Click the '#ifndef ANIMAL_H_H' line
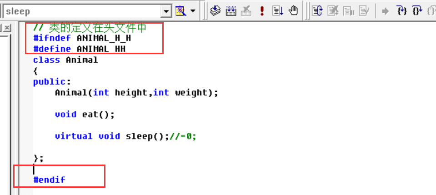Screen dimensions: 436x195 [82, 38]
